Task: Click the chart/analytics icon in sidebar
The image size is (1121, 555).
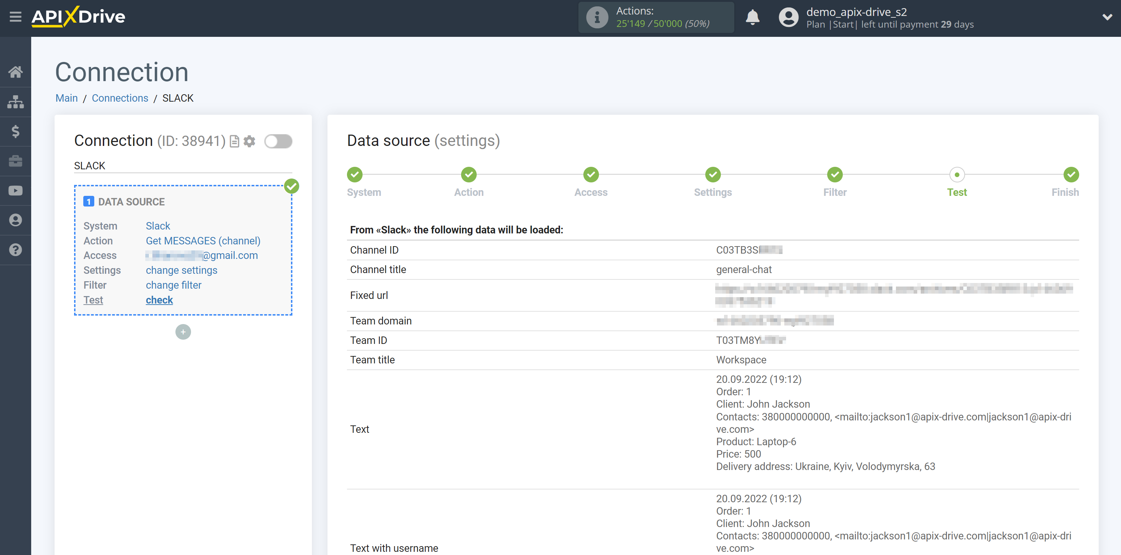Action: [x=16, y=101]
